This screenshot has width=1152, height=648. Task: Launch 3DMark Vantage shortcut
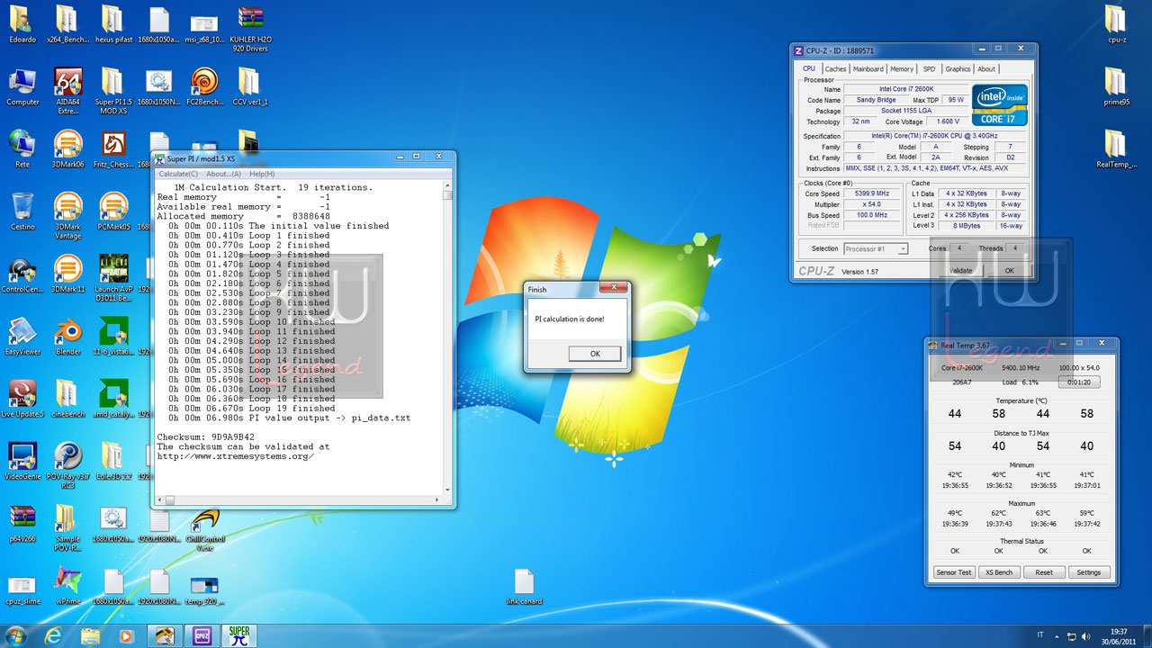point(68,216)
